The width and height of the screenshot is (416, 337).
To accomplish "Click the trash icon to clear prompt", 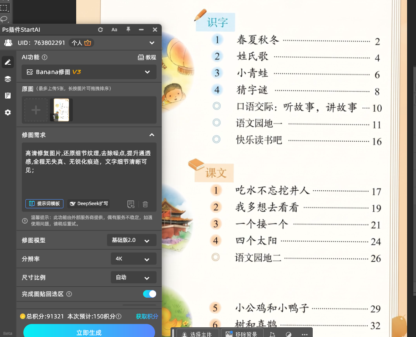I will (x=145, y=204).
